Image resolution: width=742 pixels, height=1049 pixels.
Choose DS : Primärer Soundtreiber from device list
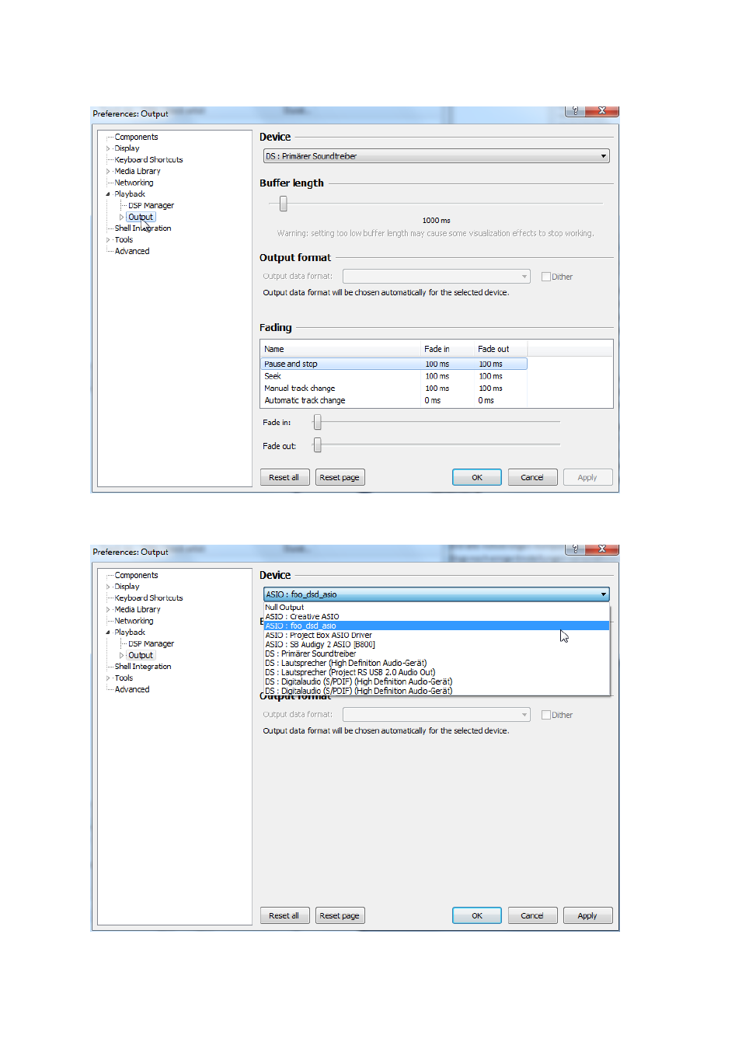[437, 654]
